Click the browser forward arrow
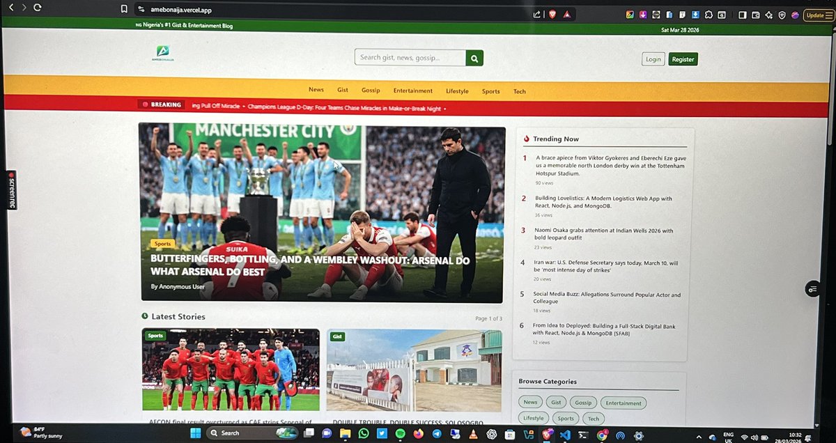836x443 pixels. point(24,8)
